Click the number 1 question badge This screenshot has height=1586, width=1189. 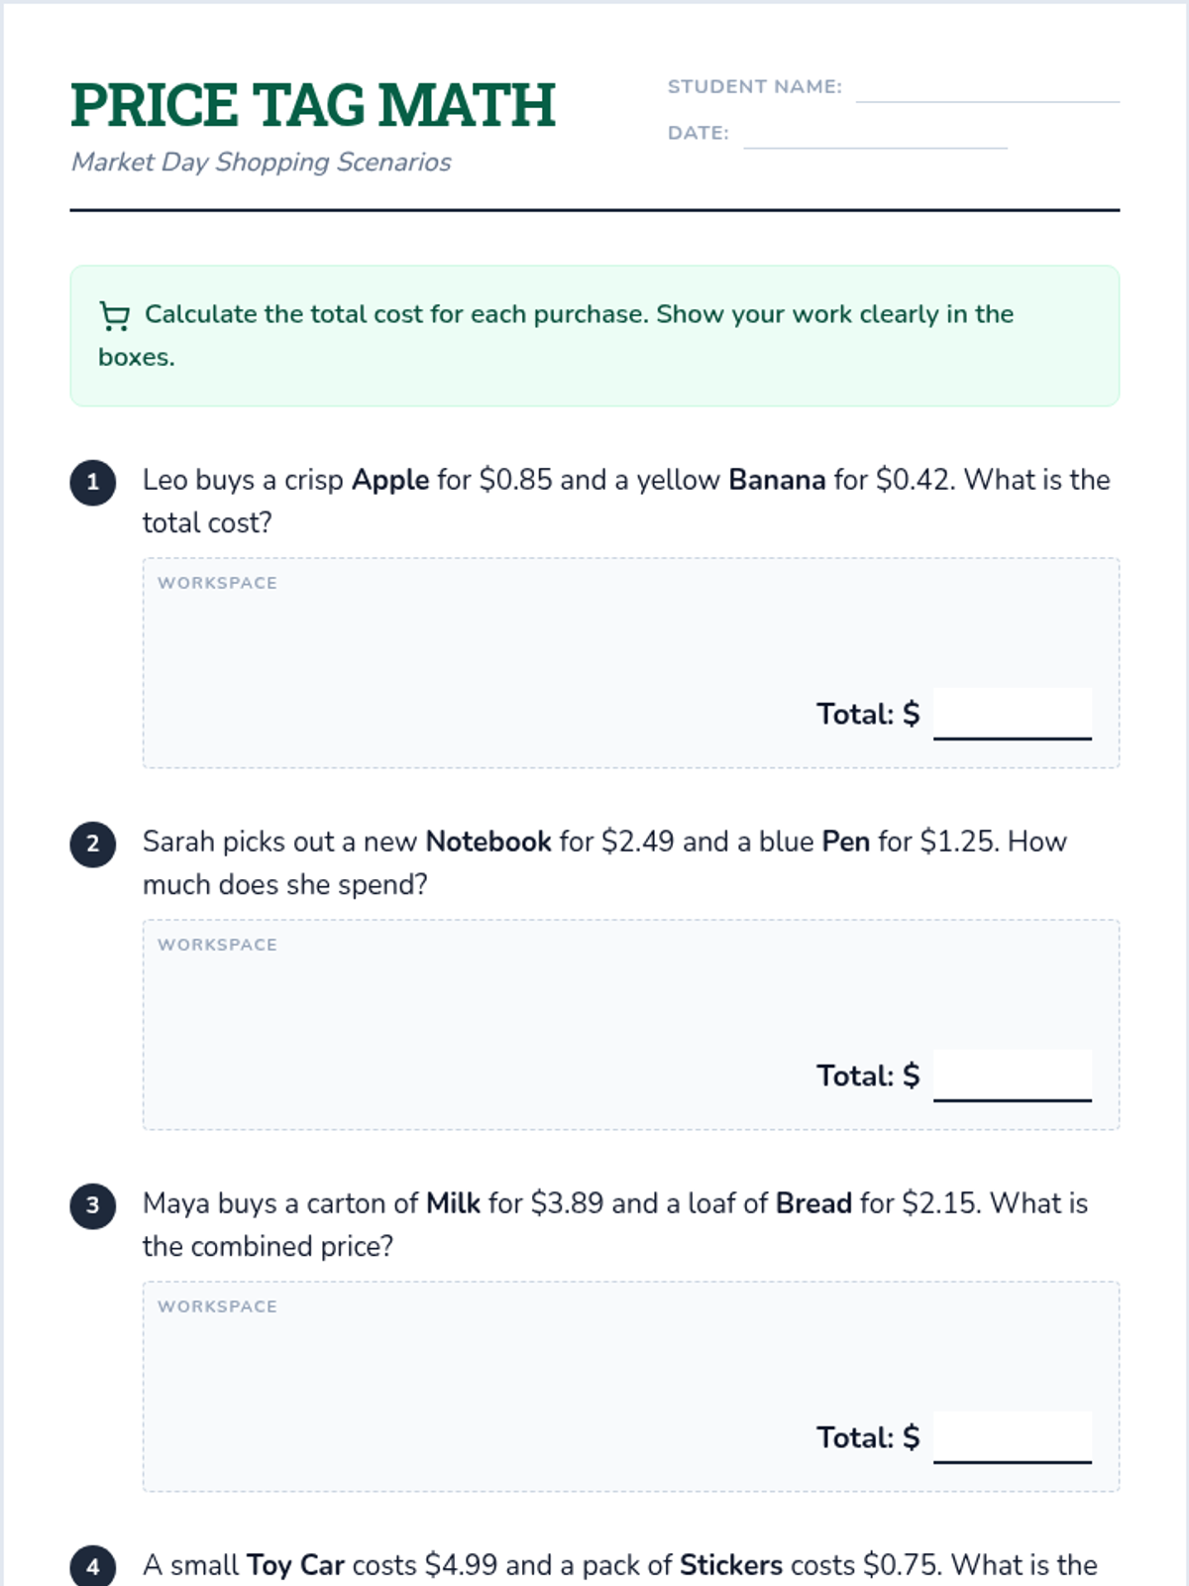coord(93,482)
